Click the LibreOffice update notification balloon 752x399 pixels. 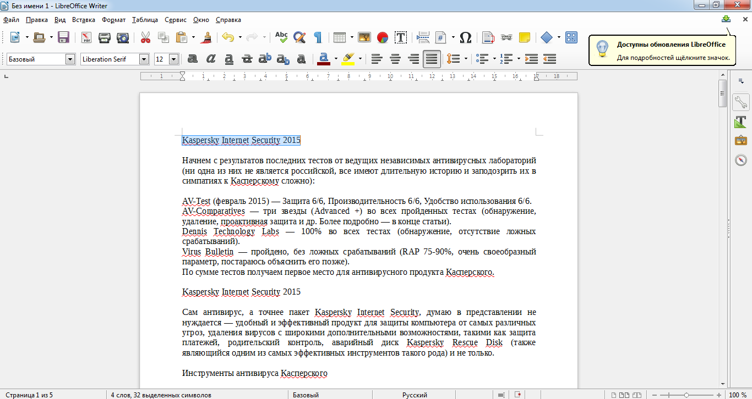pos(662,51)
